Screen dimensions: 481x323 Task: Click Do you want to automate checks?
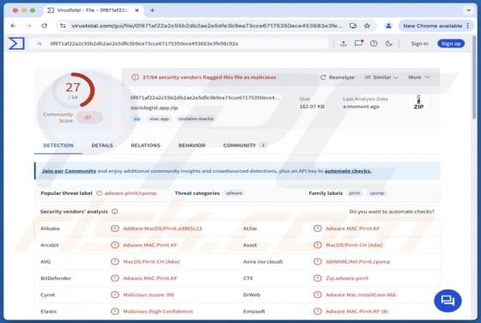pyautogui.click(x=392, y=211)
